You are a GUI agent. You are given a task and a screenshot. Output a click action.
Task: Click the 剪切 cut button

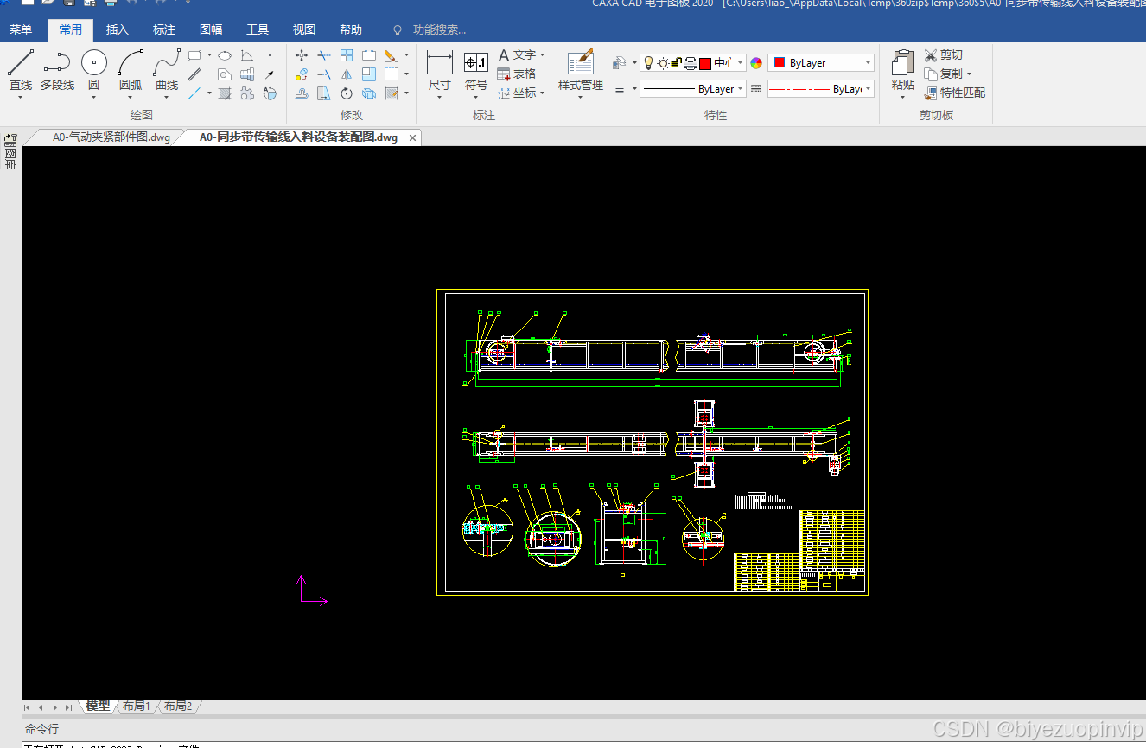point(944,54)
